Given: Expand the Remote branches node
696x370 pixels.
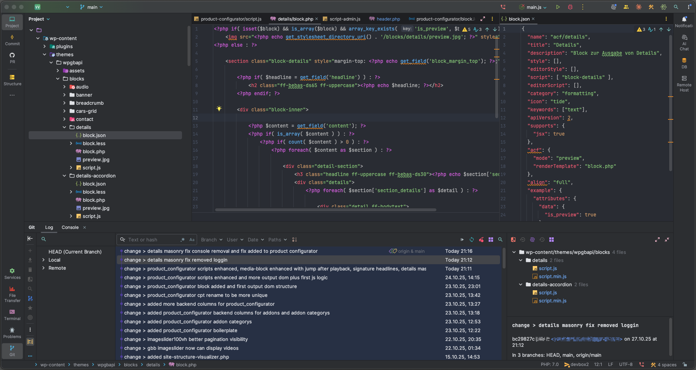Looking at the screenshot, I should (43, 268).
